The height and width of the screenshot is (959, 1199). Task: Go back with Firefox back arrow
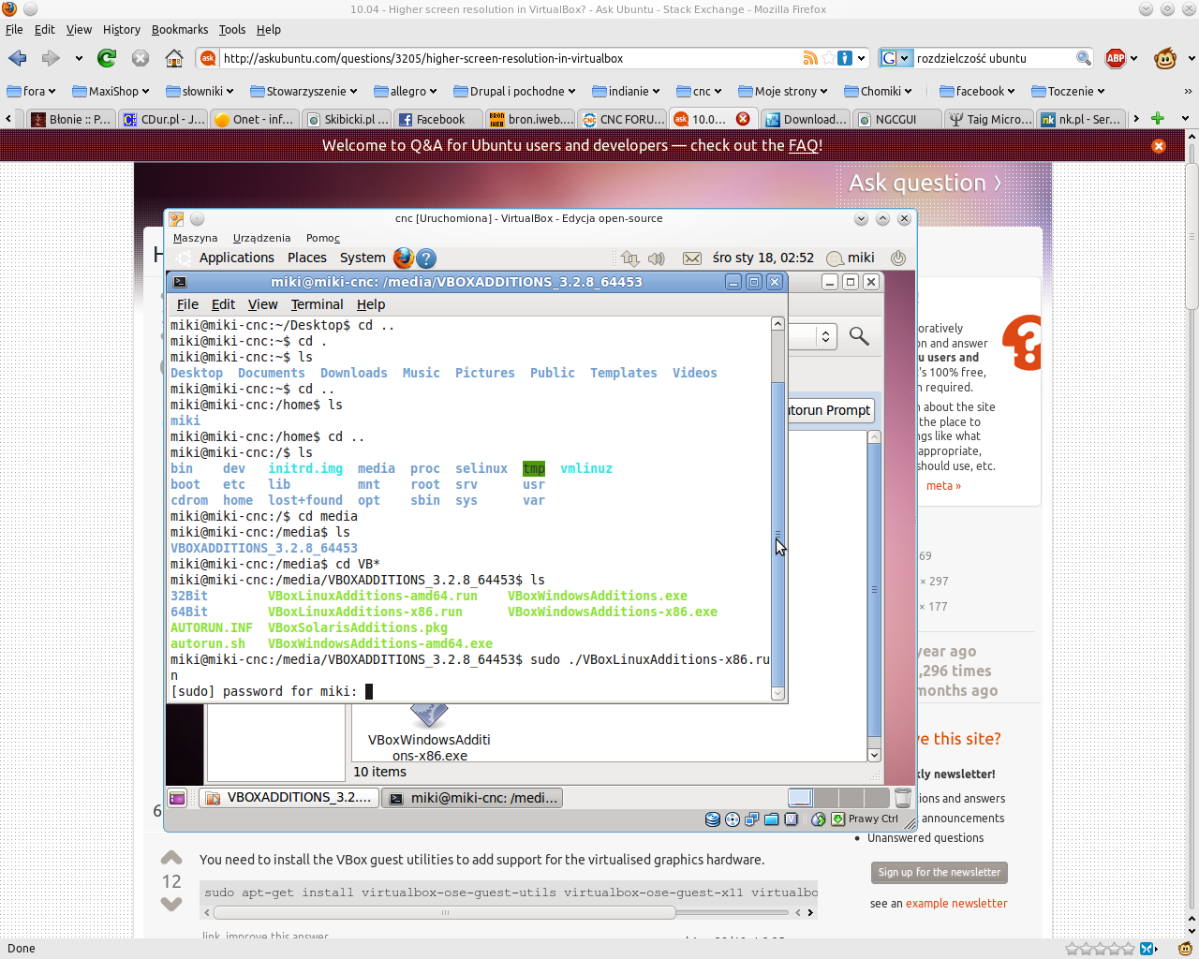(17, 58)
